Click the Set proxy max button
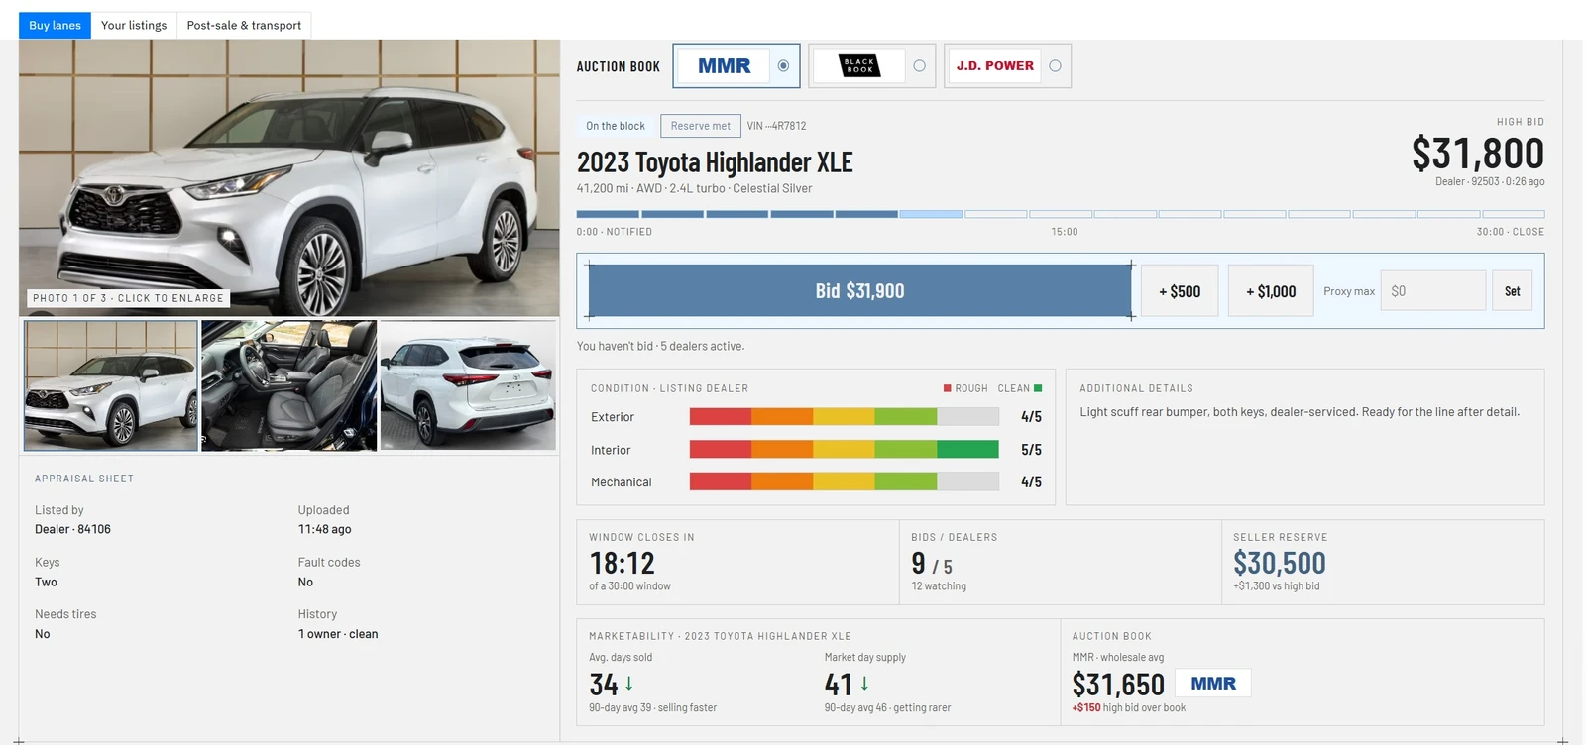Image resolution: width=1586 pixels, height=745 pixels. click(1512, 291)
